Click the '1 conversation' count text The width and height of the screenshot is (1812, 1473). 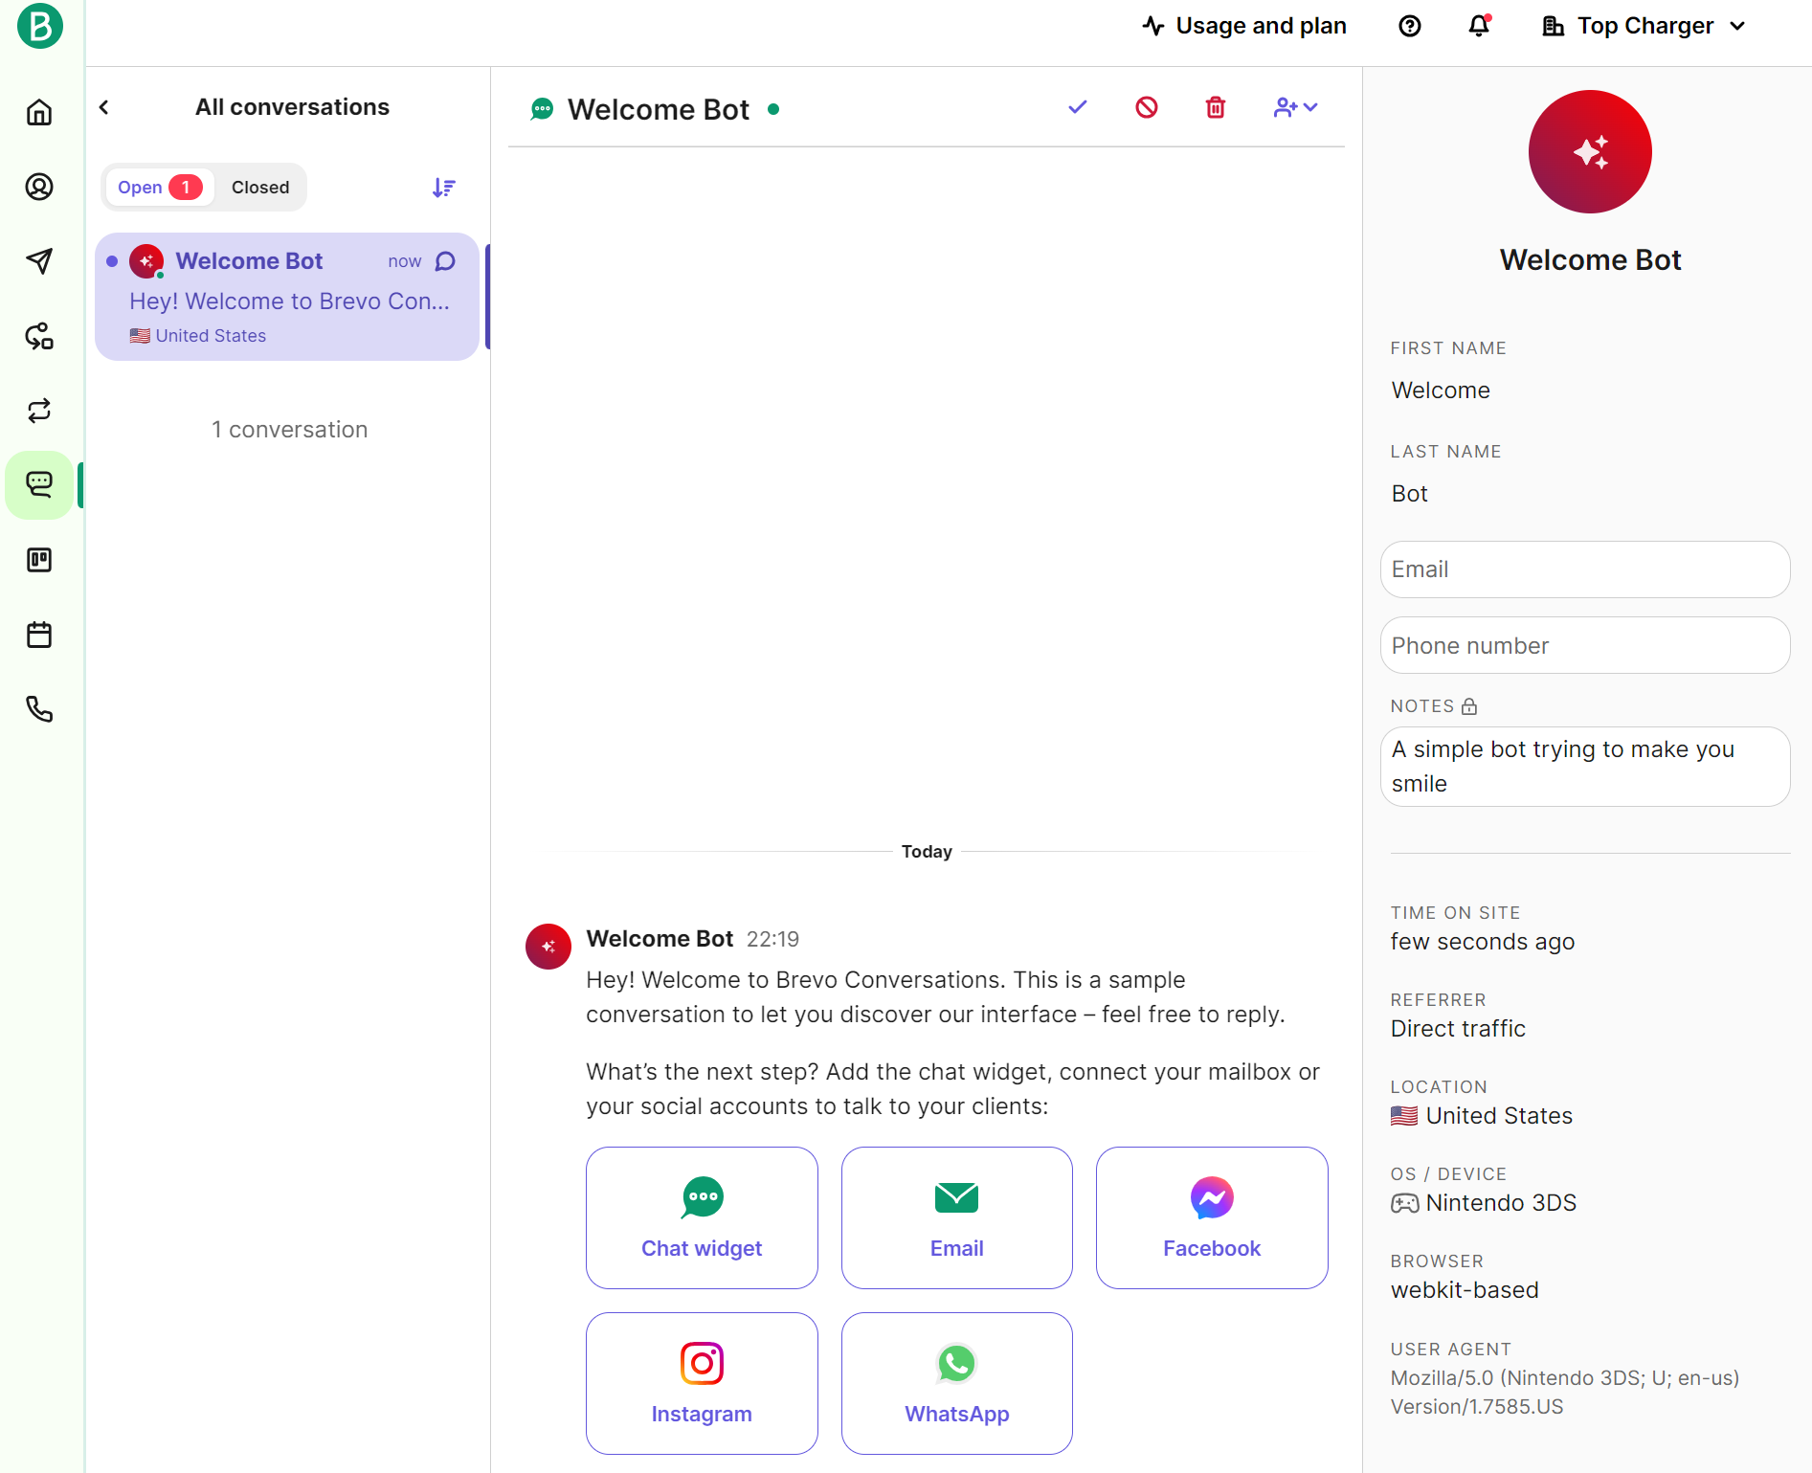pos(290,430)
